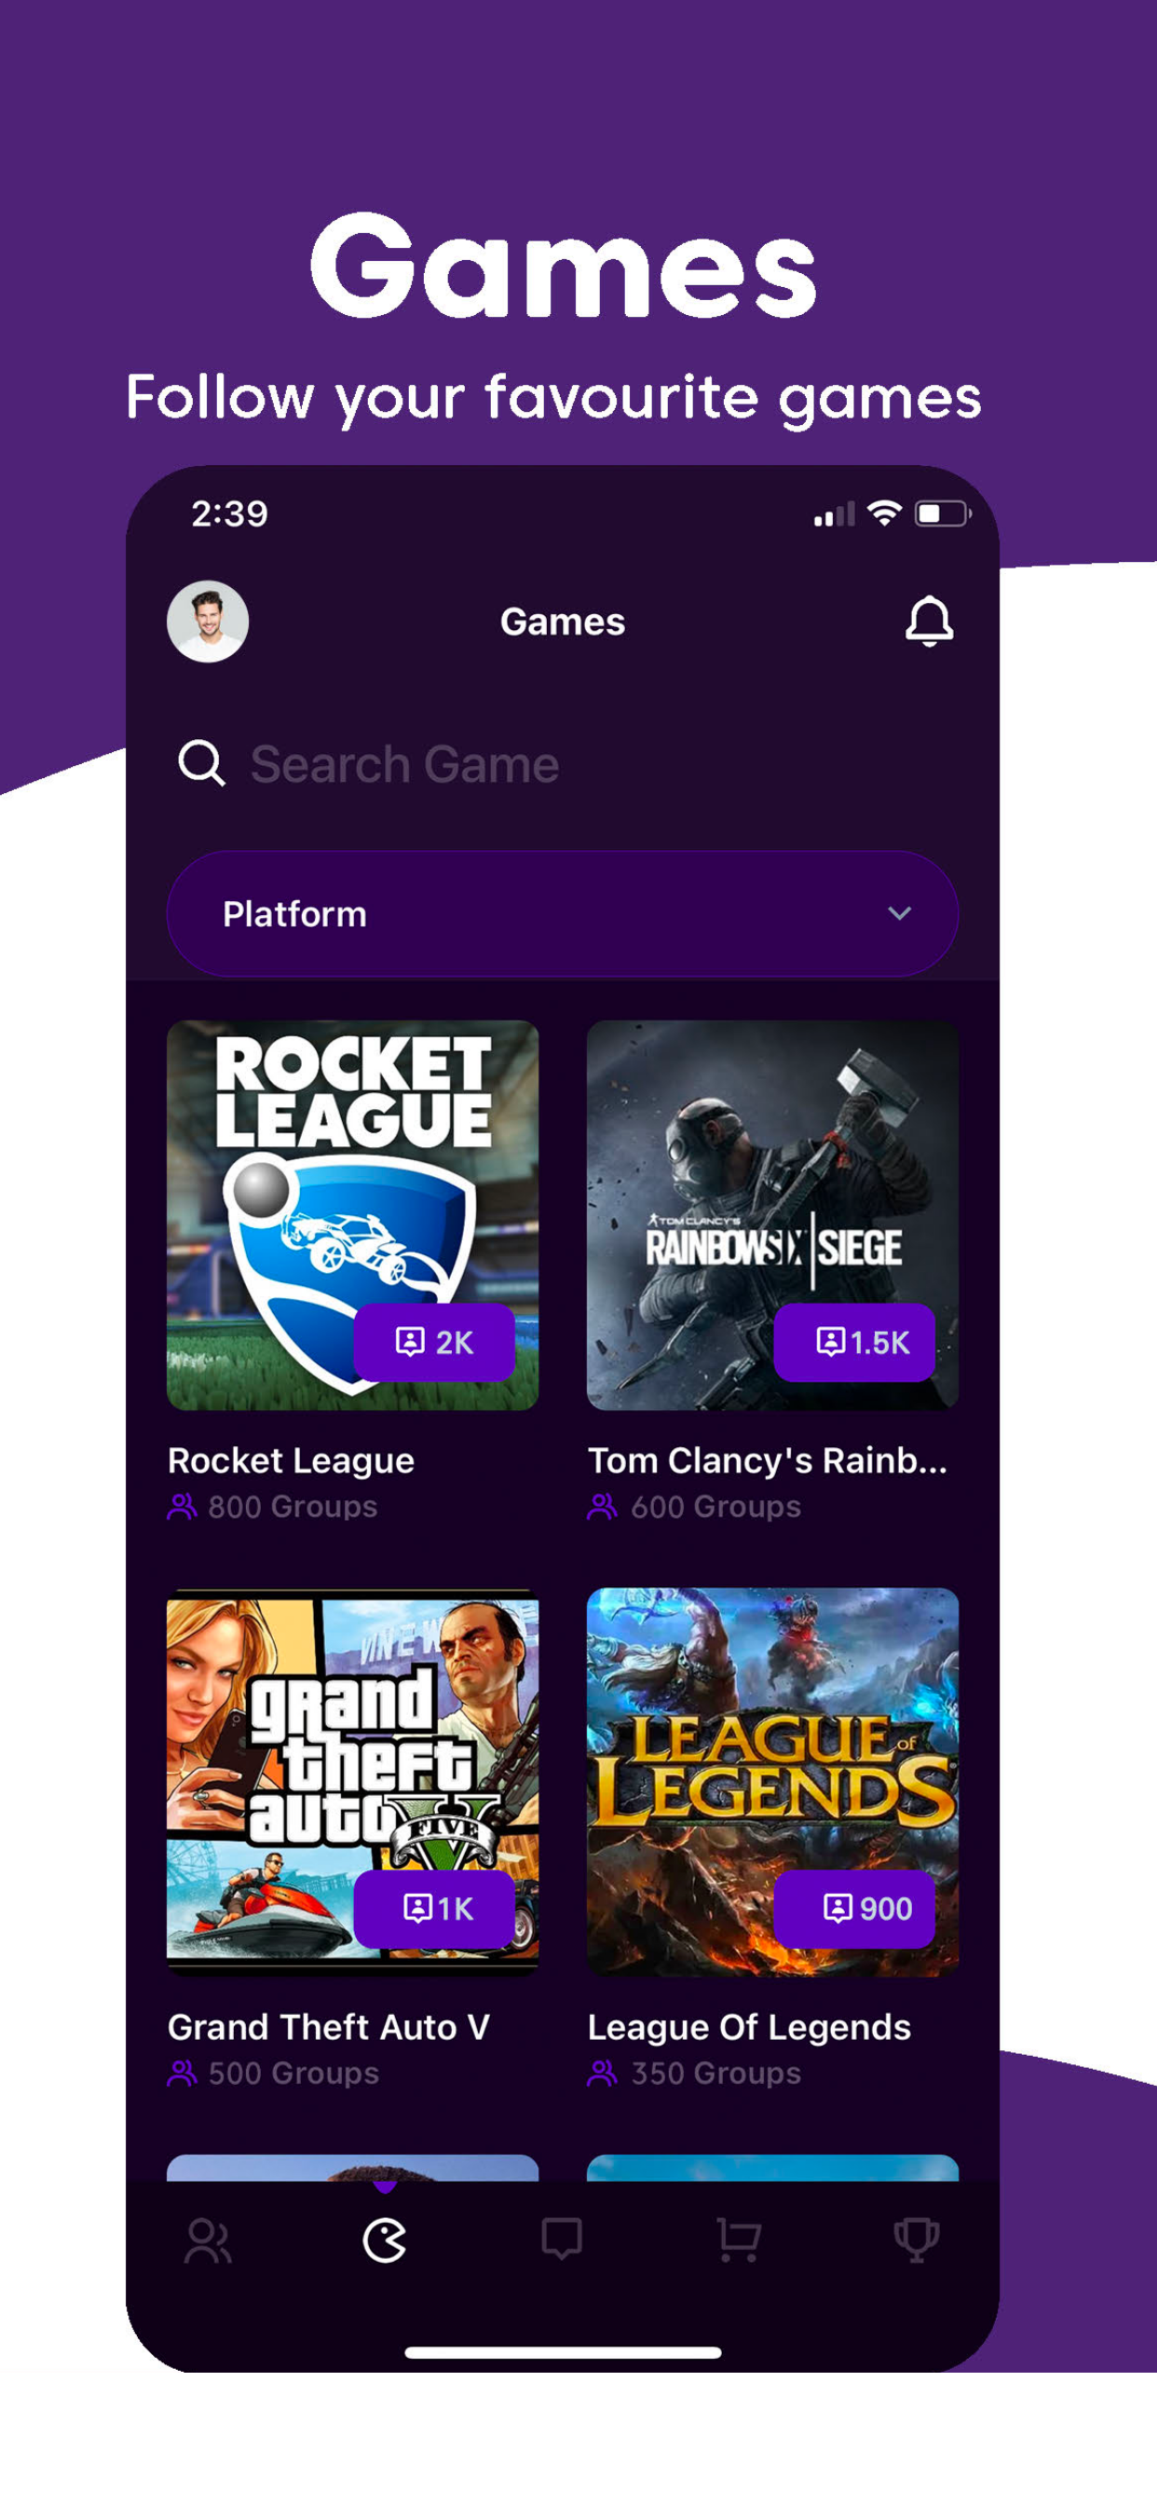Tap the cellular signal bars icon

[834, 513]
